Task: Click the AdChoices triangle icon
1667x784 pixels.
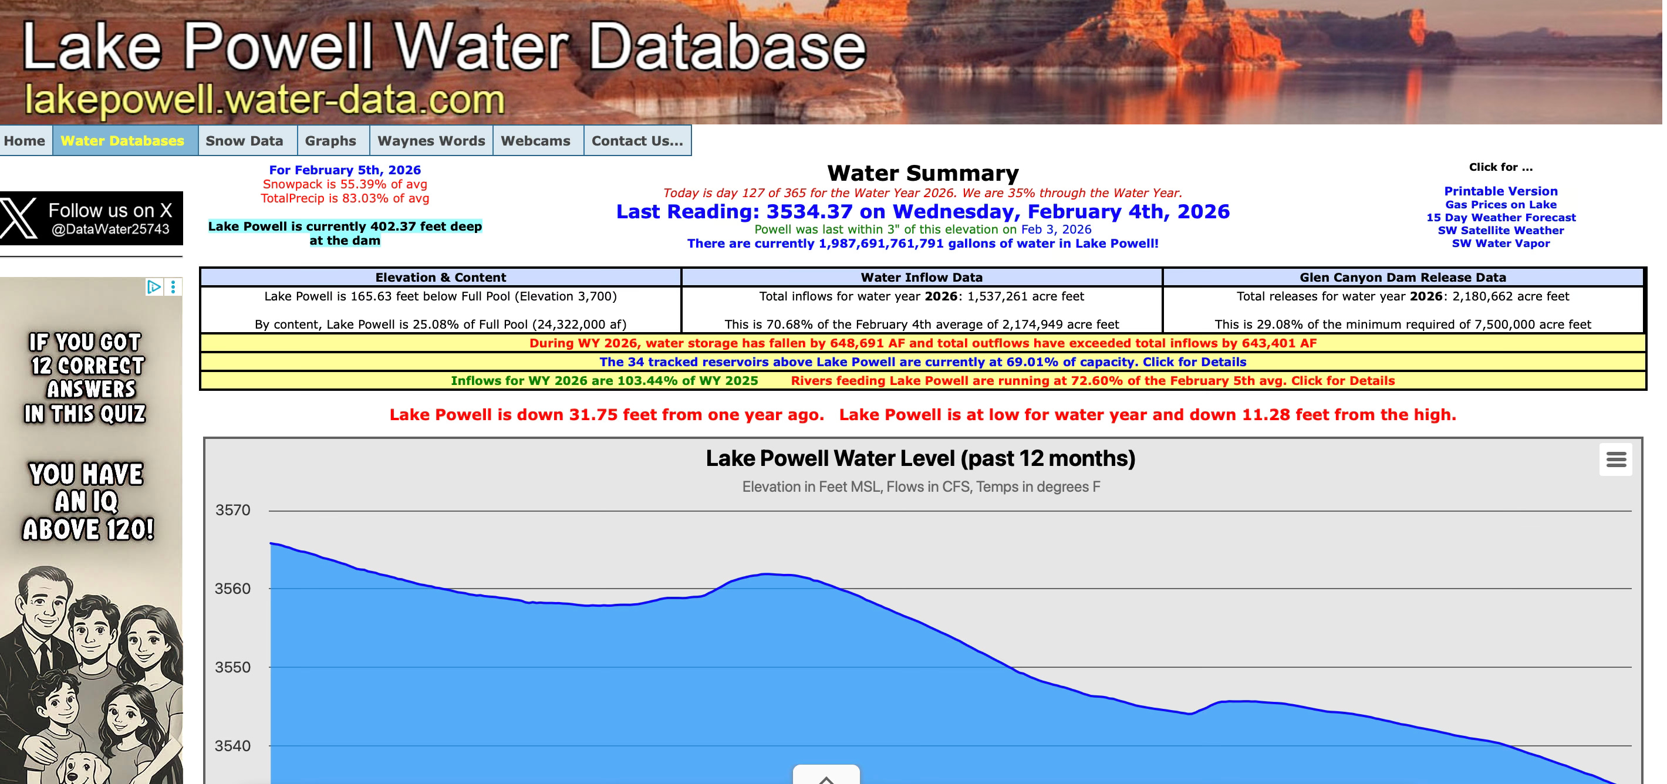Action: click(153, 286)
